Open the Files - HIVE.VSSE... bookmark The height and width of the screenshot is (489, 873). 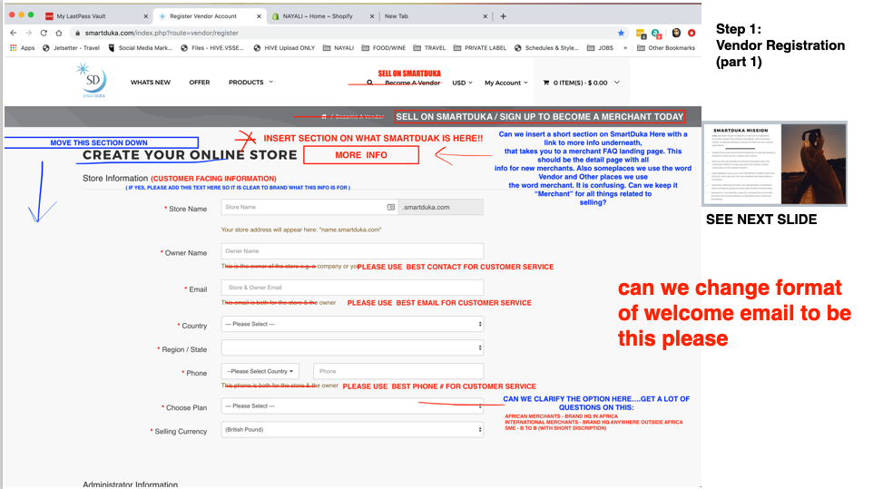click(212, 48)
